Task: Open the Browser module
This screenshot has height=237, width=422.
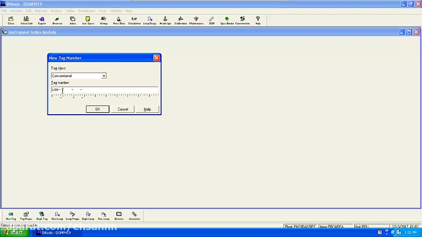Action: [57, 21]
